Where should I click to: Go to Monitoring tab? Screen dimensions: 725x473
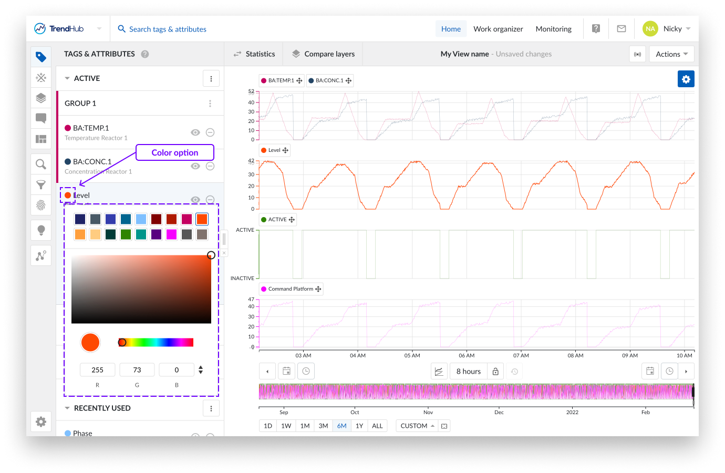[553, 29]
